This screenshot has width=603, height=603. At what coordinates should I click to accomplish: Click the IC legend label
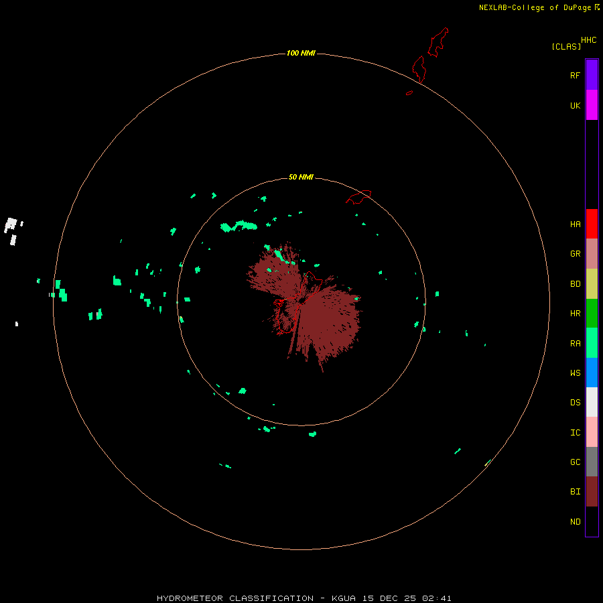pos(575,433)
